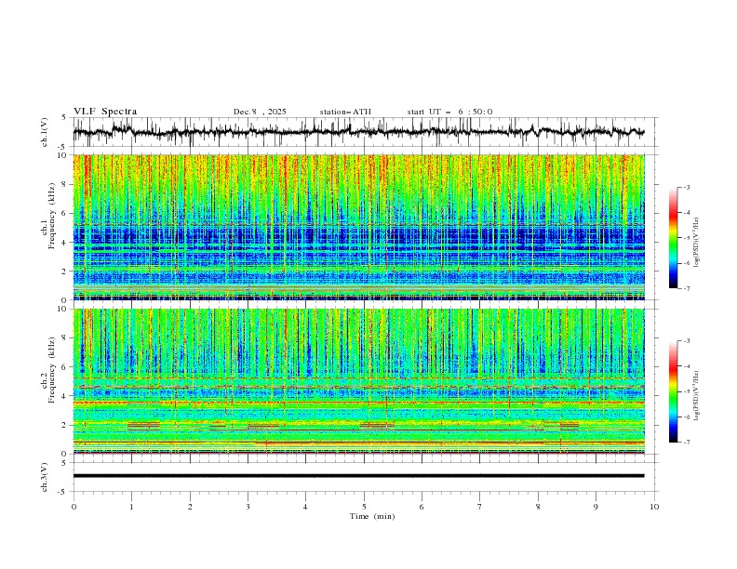Click the "start UT = 6 :50:0" text
Screen dimensions: 737x569
449,112
